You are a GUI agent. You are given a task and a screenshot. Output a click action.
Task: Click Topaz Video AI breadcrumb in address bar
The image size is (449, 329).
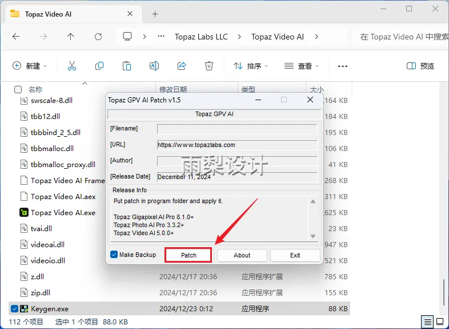point(278,37)
